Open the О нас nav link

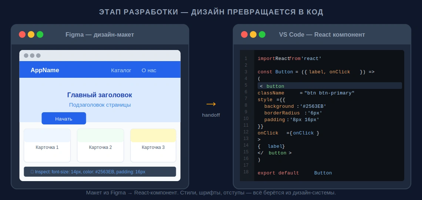click(x=149, y=70)
